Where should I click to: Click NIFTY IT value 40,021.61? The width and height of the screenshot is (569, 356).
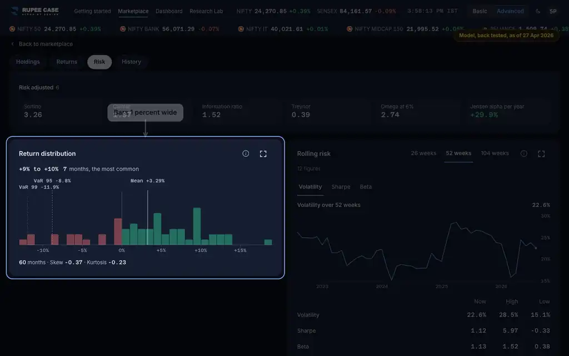pos(287,29)
